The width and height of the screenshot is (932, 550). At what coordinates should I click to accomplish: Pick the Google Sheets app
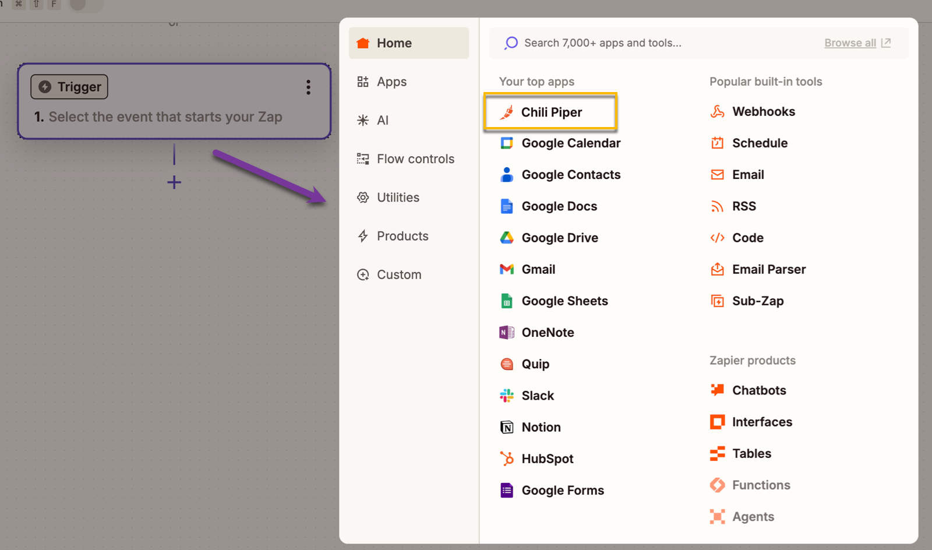tap(564, 301)
